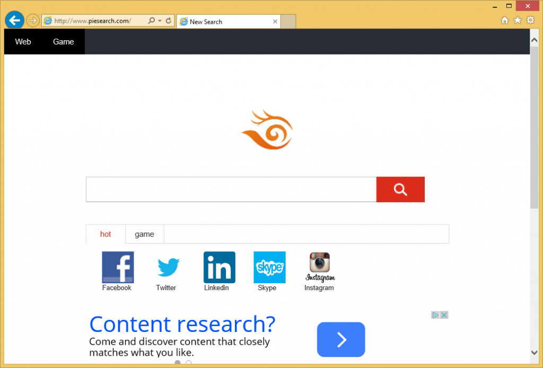This screenshot has height=368, width=543.
Task: Open the Facebook shortcut icon
Action: coord(117,267)
